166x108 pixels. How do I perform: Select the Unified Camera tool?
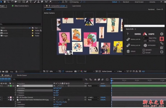(16, 2)
